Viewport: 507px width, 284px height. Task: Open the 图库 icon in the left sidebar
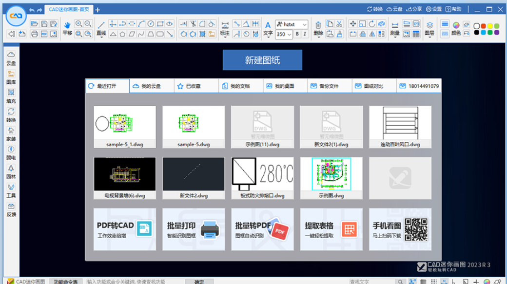pyautogui.click(x=11, y=74)
